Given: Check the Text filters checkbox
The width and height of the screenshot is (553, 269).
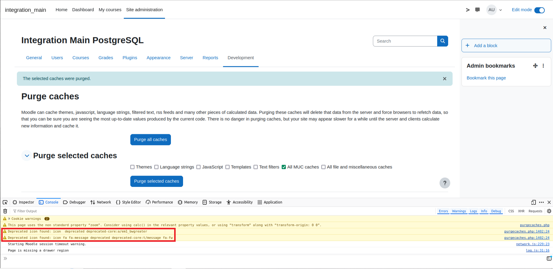Looking at the screenshot, I should coord(256,167).
